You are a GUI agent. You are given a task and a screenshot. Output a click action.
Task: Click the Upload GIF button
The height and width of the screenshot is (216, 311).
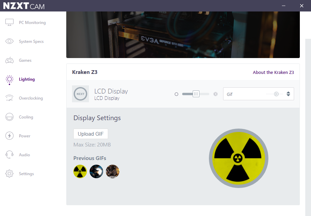click(91, 134)
